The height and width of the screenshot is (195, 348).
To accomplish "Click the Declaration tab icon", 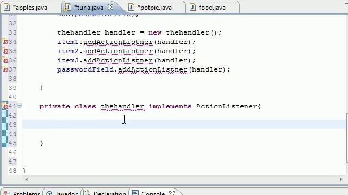I will [86, 193].
